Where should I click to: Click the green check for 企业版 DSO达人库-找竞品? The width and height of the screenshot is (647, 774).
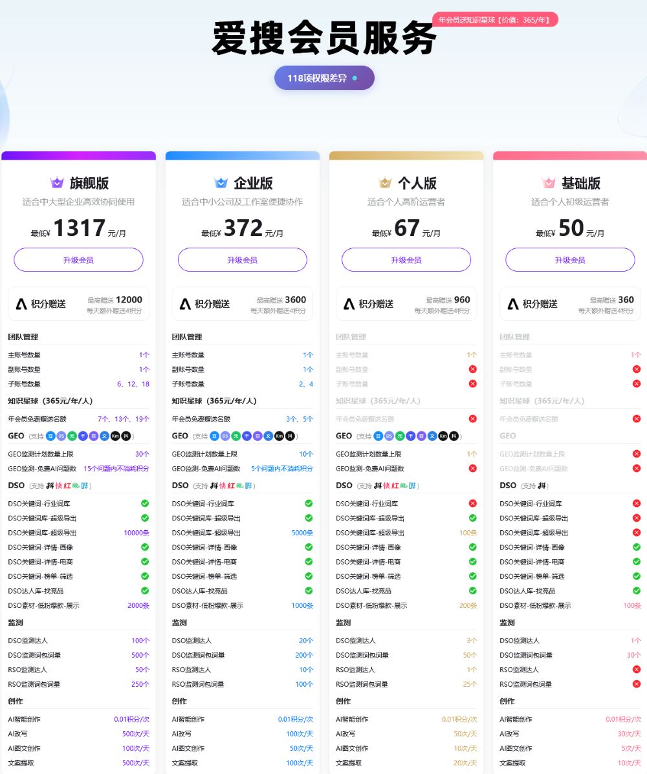[309, 590]
